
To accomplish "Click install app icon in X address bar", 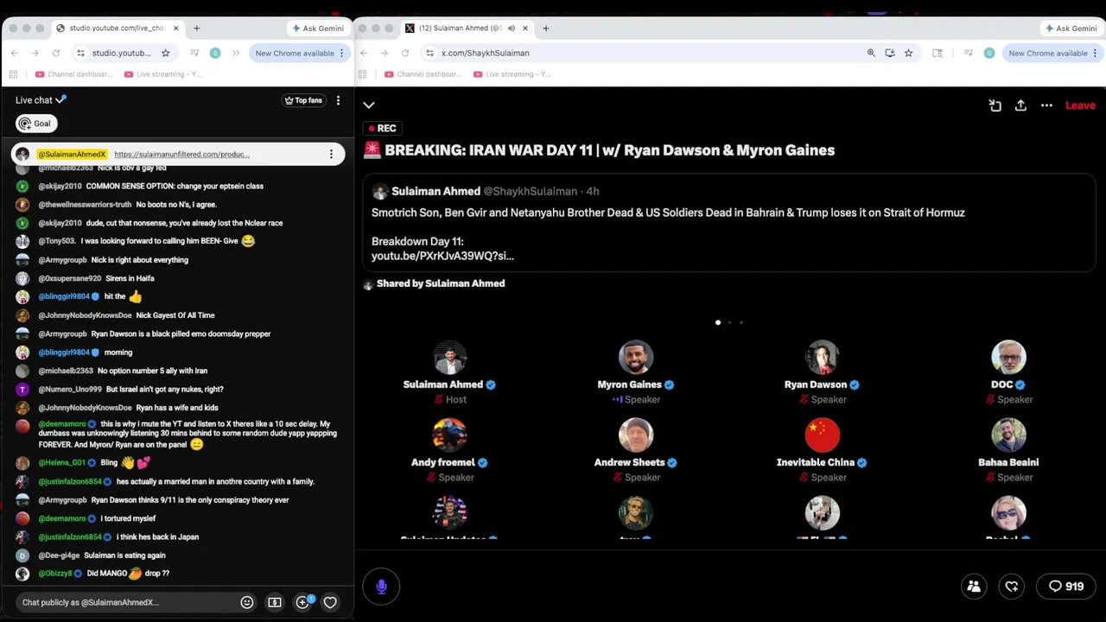I will (890, 53).
